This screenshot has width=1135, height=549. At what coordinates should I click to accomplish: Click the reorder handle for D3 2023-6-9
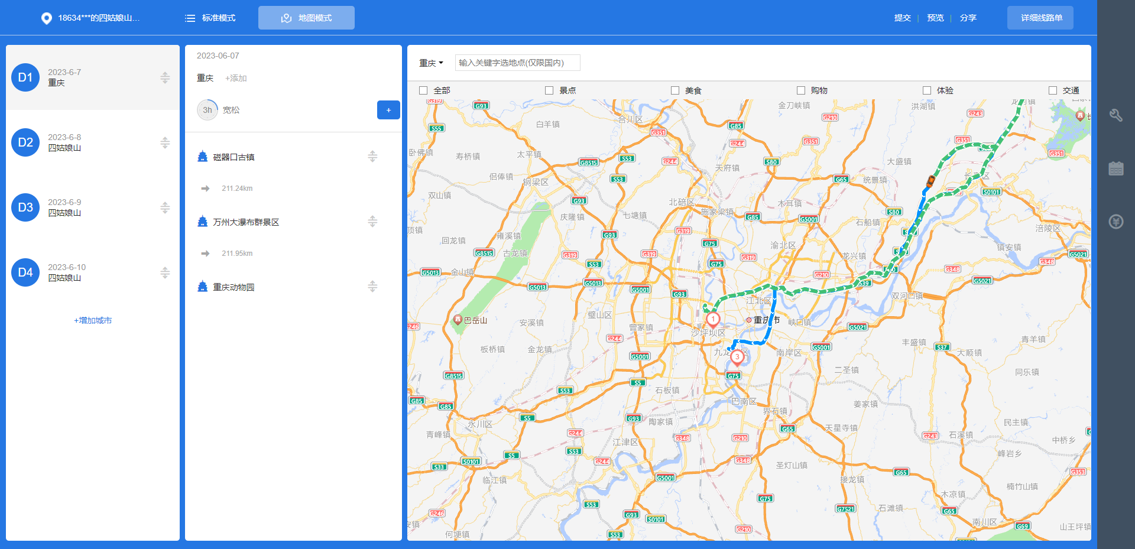pos(165,207)
